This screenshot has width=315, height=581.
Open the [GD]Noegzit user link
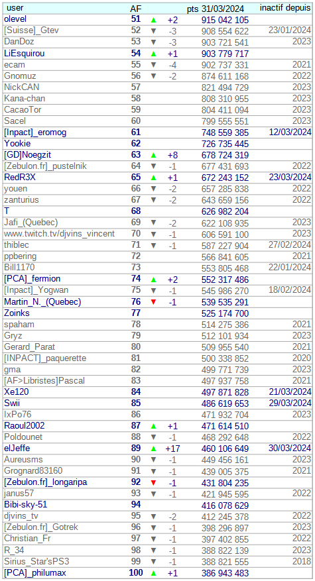coord(27,155)
